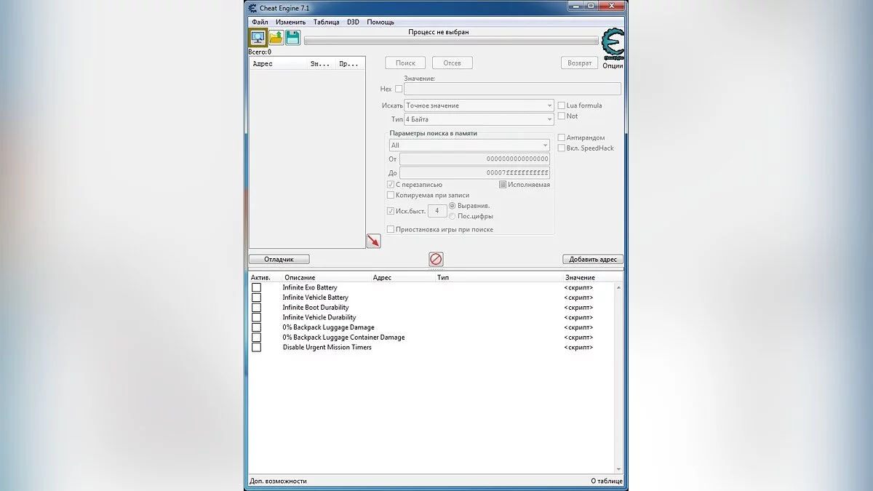The image size is (873, 491).
Task: Open a cheat table folder icon
Action: pyautogui.click(x=276, y=38)
